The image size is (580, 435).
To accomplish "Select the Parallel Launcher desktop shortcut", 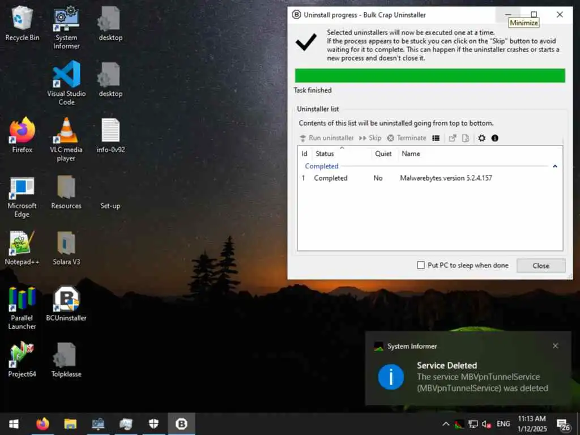I will (x=22, y=308).
